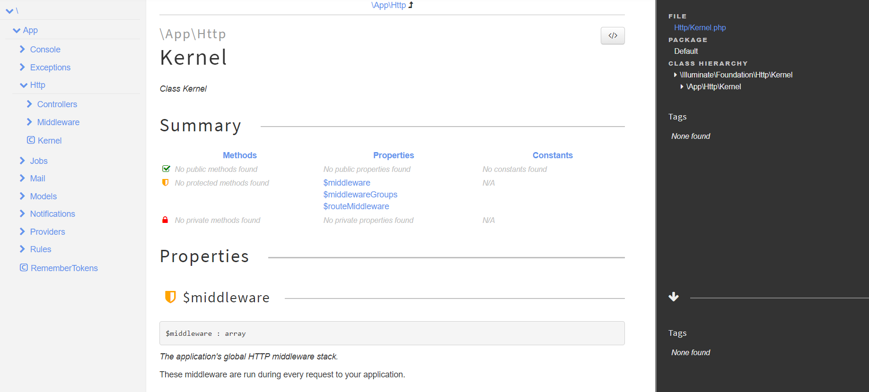This screenshot has width=869, height=392.
Task: Expand the Middleware folder chevron
Action: coord(29,122)
